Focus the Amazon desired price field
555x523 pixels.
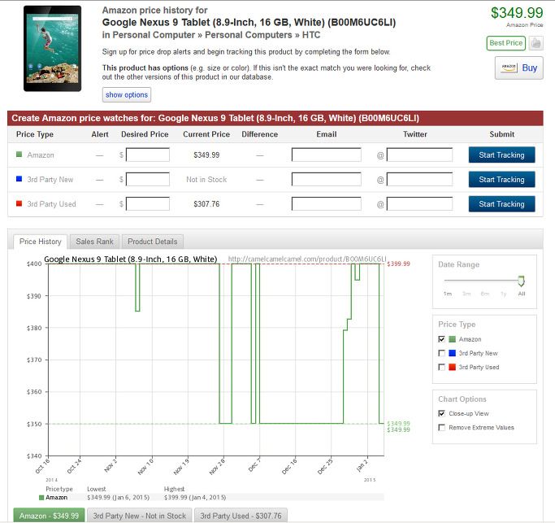(148, 155)
